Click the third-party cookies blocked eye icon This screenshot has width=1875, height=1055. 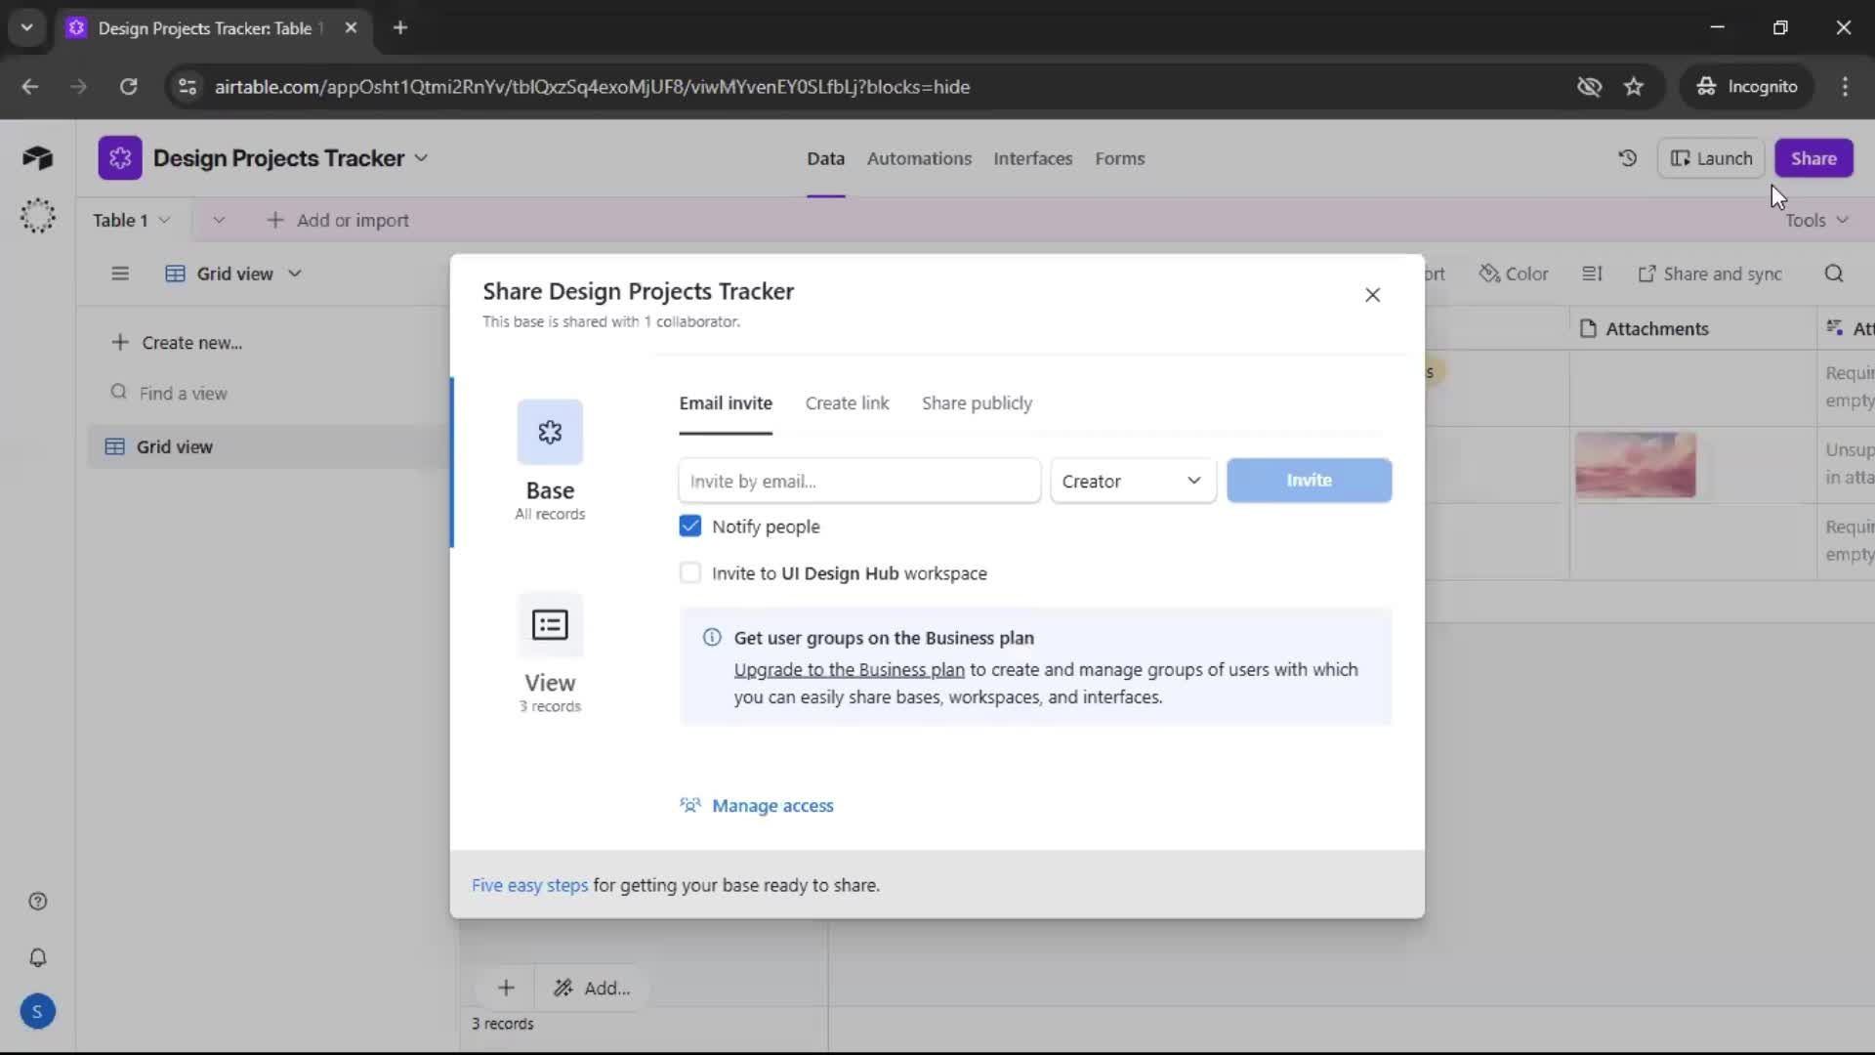point(1589,87)
